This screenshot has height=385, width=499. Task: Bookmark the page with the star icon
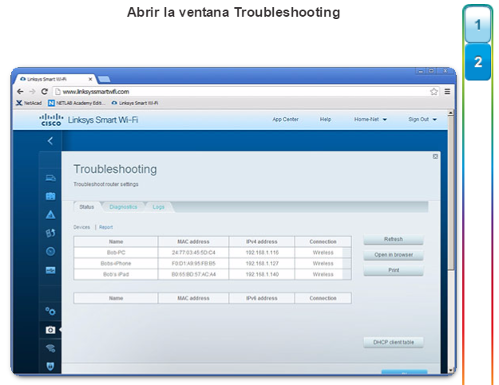[x=434, y=92]
